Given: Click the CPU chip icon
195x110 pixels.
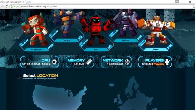Looking at the screenshot, I should coord(54,62).
